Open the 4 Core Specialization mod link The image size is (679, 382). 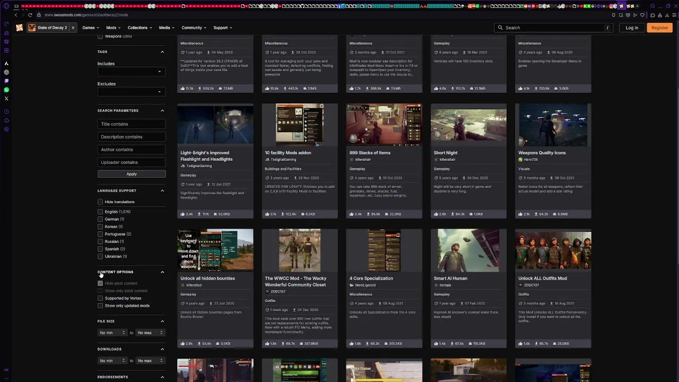coord(371,278)
